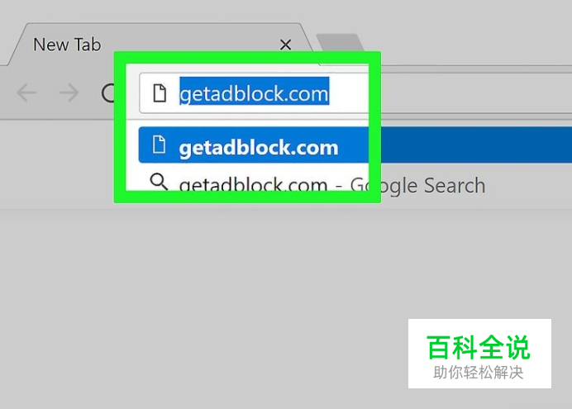Click the selected getadblock.com text in the address bar
This screenshot has width=572, height=409.
[x=255, y=92]
